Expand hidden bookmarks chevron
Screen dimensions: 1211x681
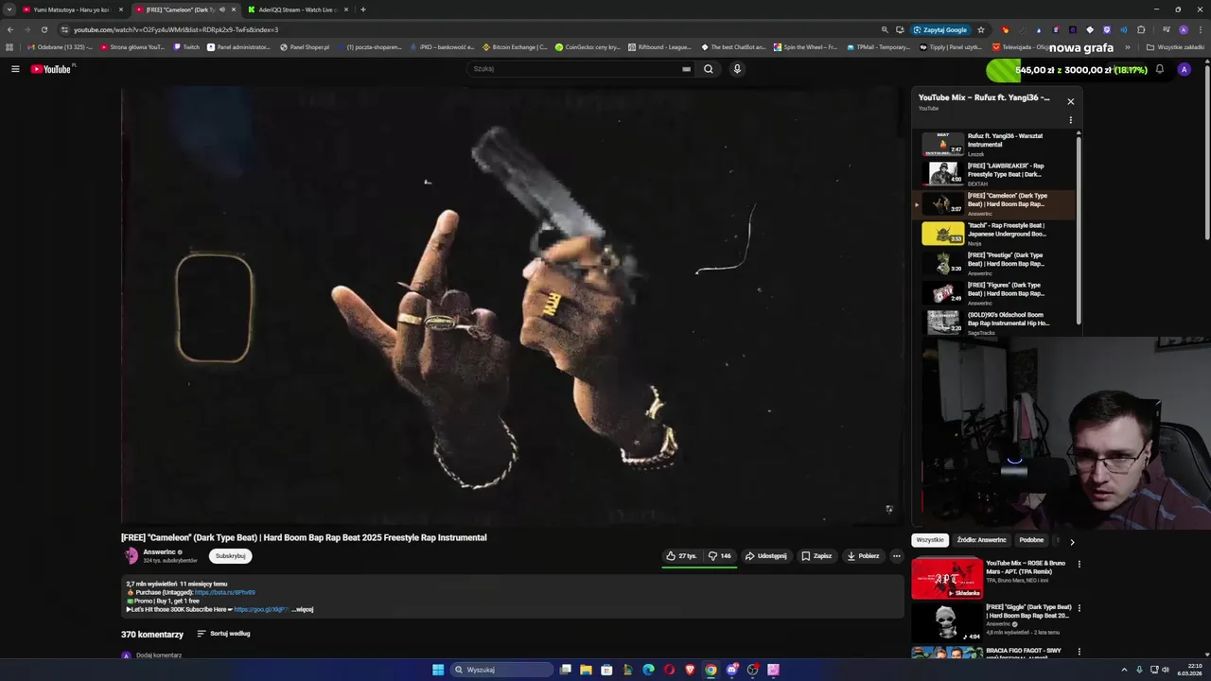click(1127, 47)
